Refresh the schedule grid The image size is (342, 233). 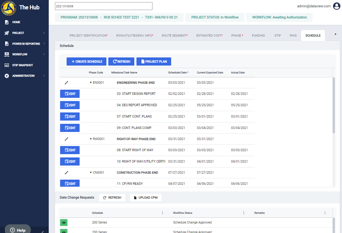click(121, 62)
